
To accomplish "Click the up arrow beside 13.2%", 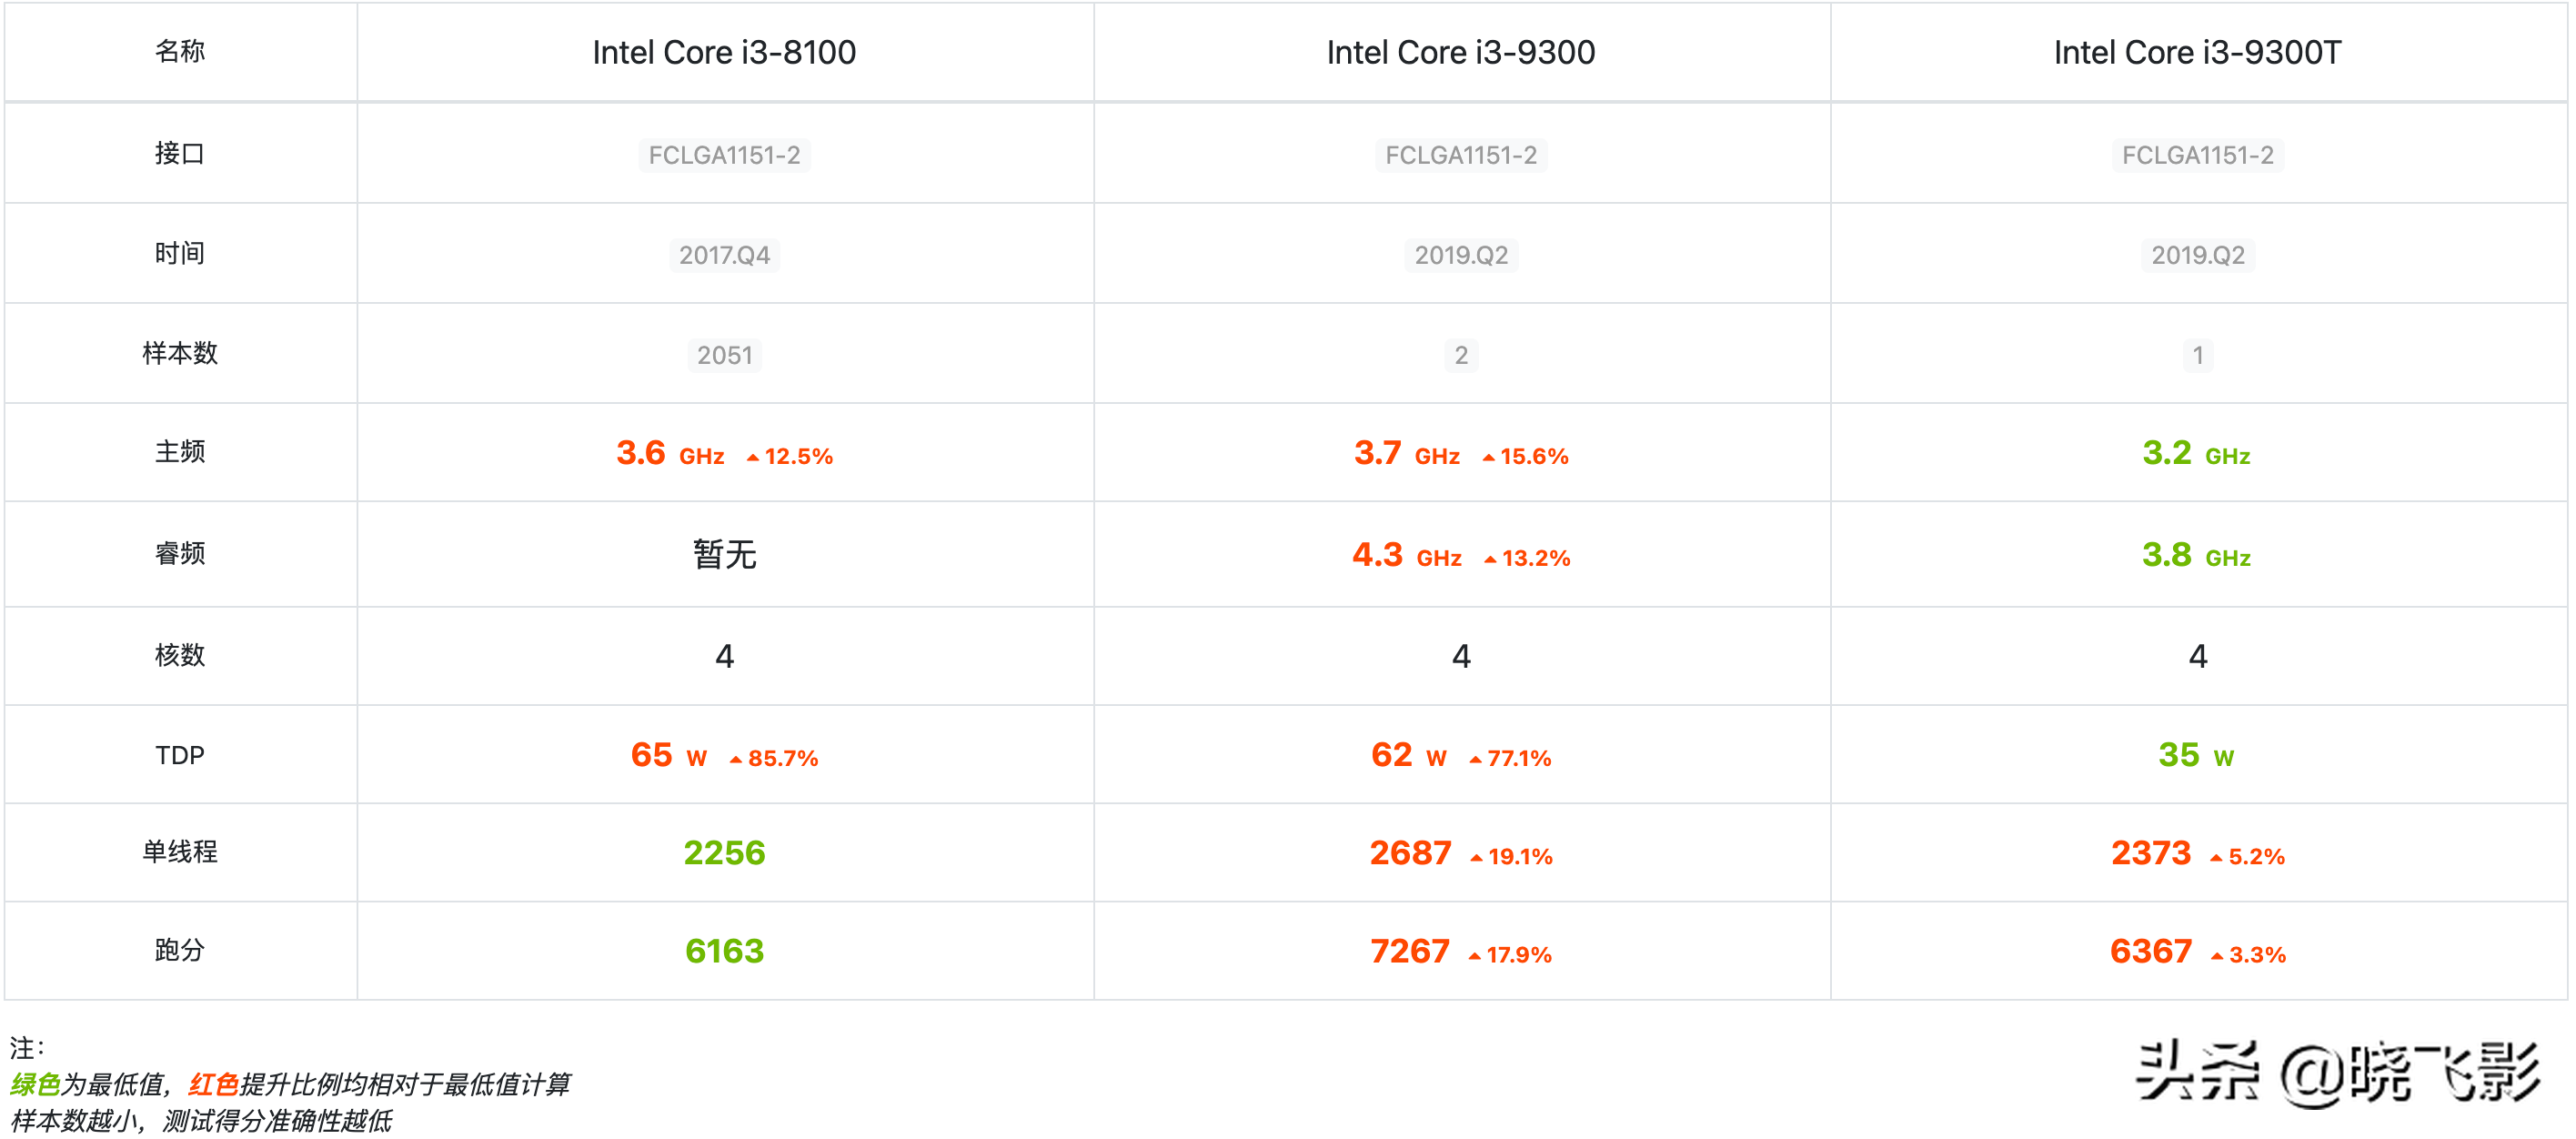I will point(1490,560).
